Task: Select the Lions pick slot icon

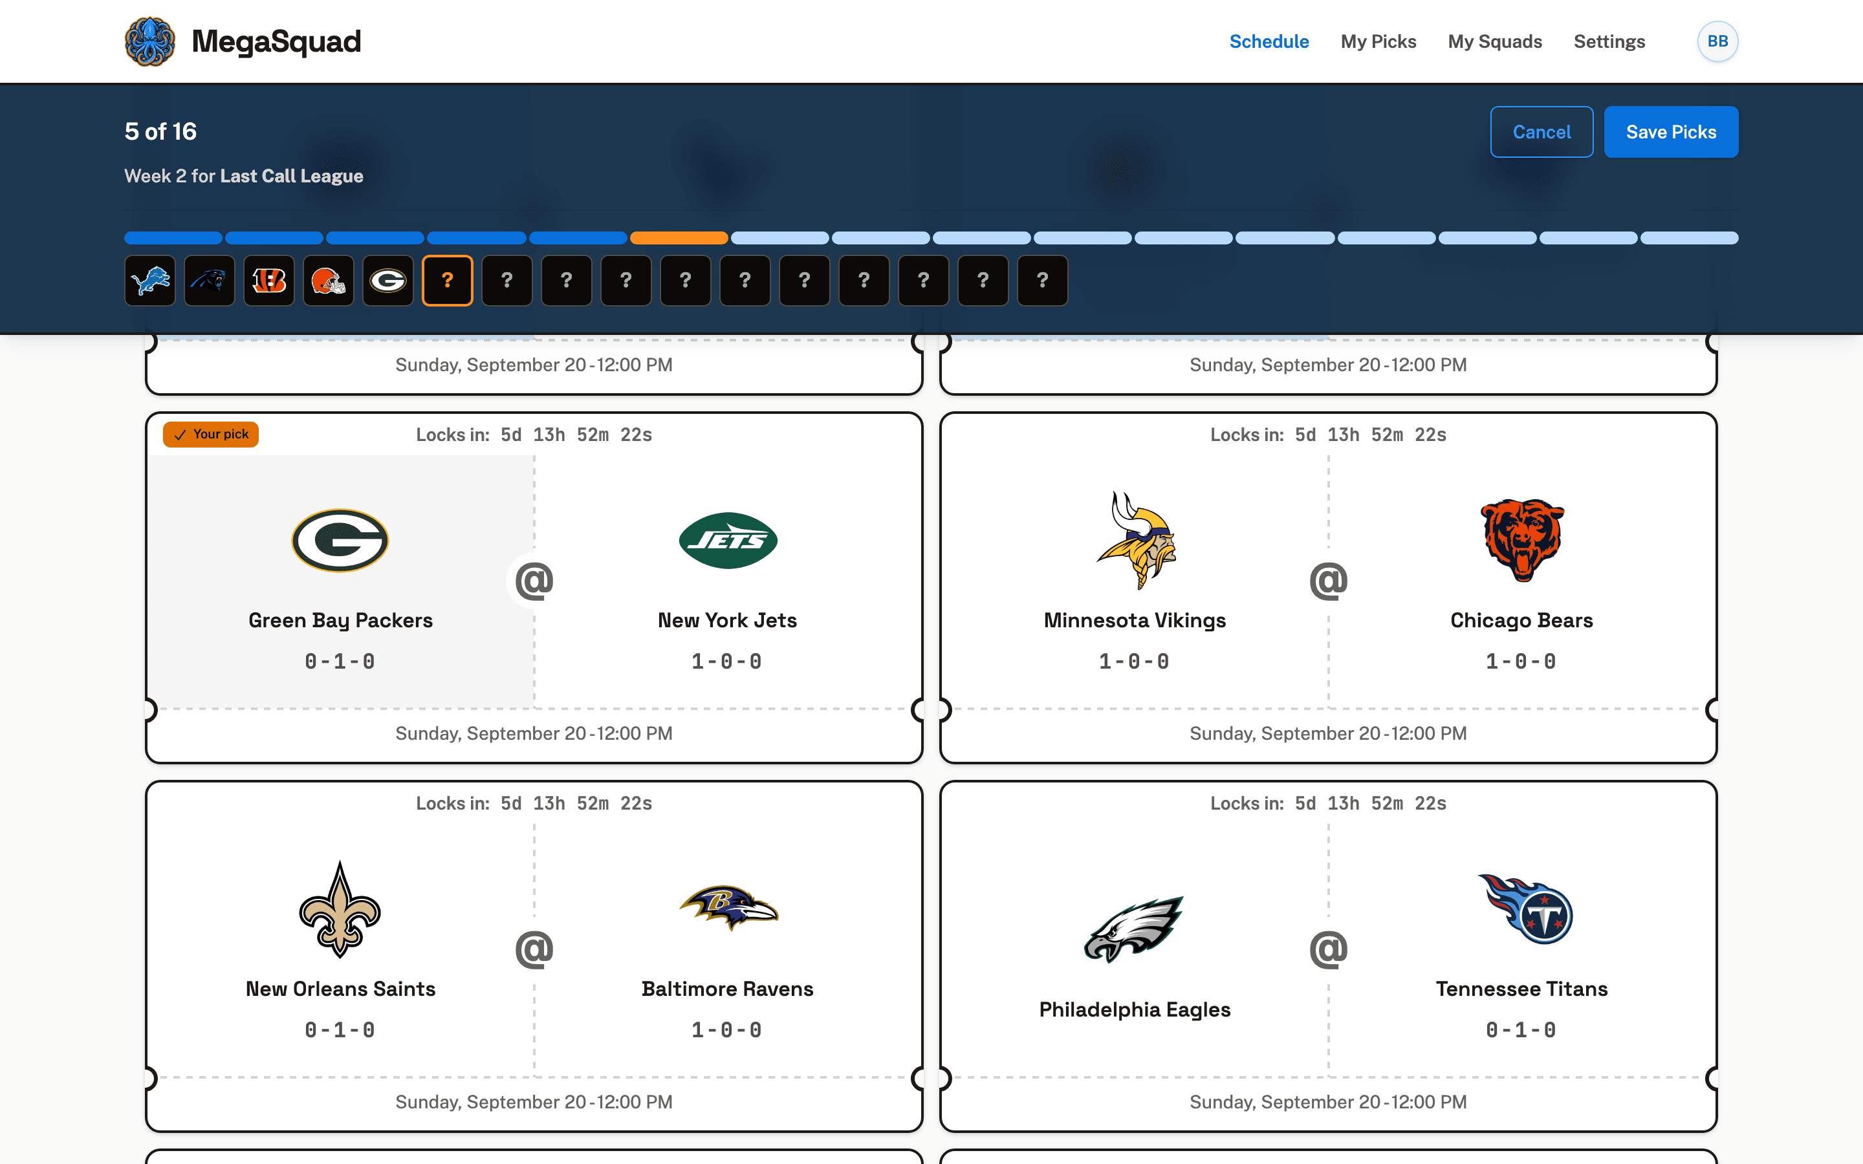Action: (x=150, y=281)
